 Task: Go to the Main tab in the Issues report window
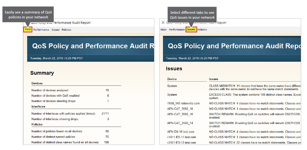click(164, 30)
